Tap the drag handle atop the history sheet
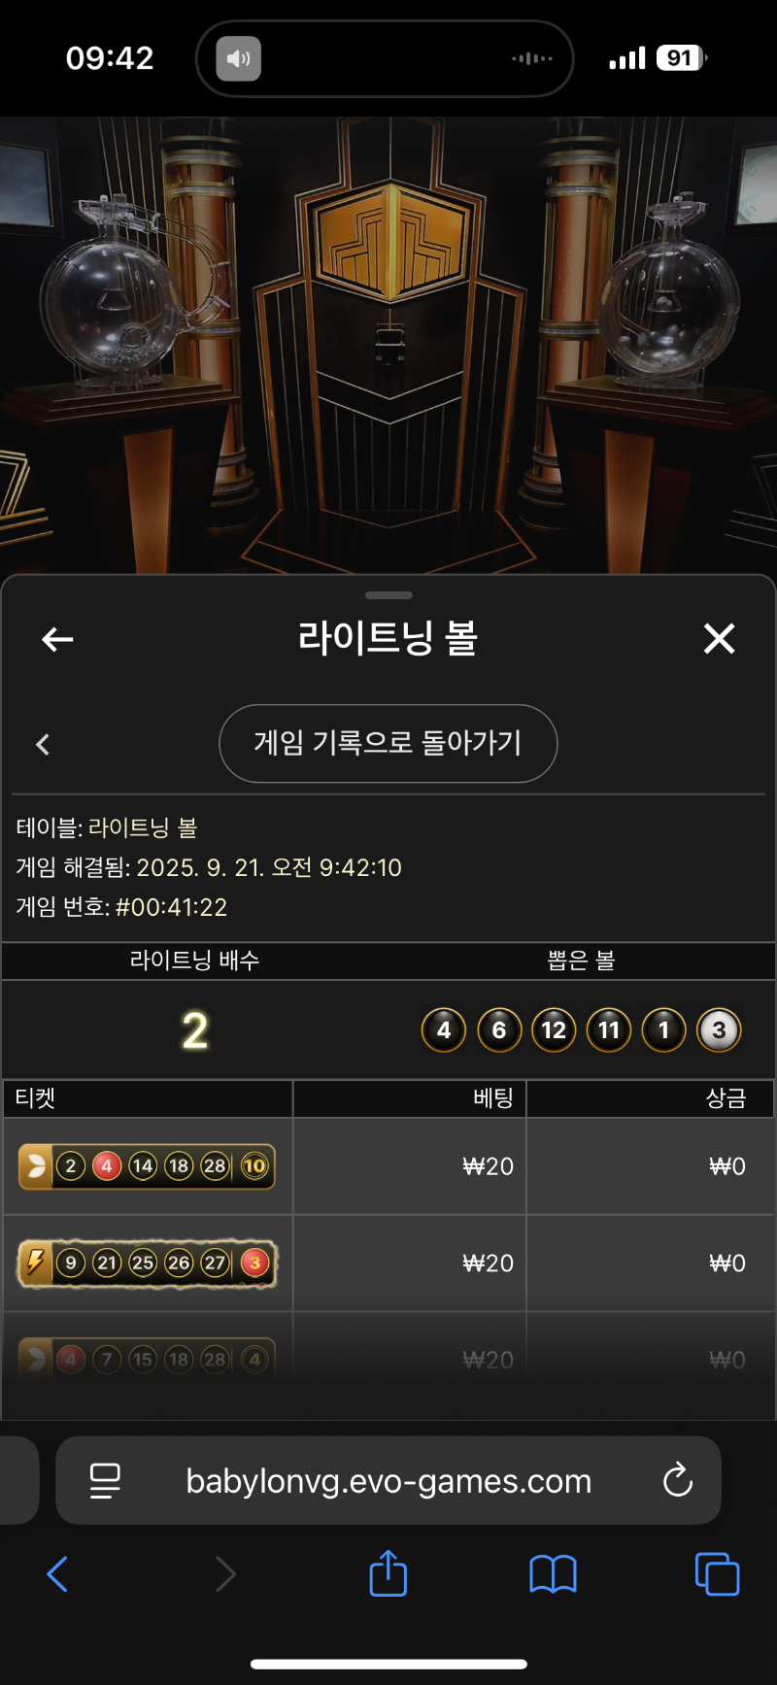 pyautogui.click(x=388, y=594)
